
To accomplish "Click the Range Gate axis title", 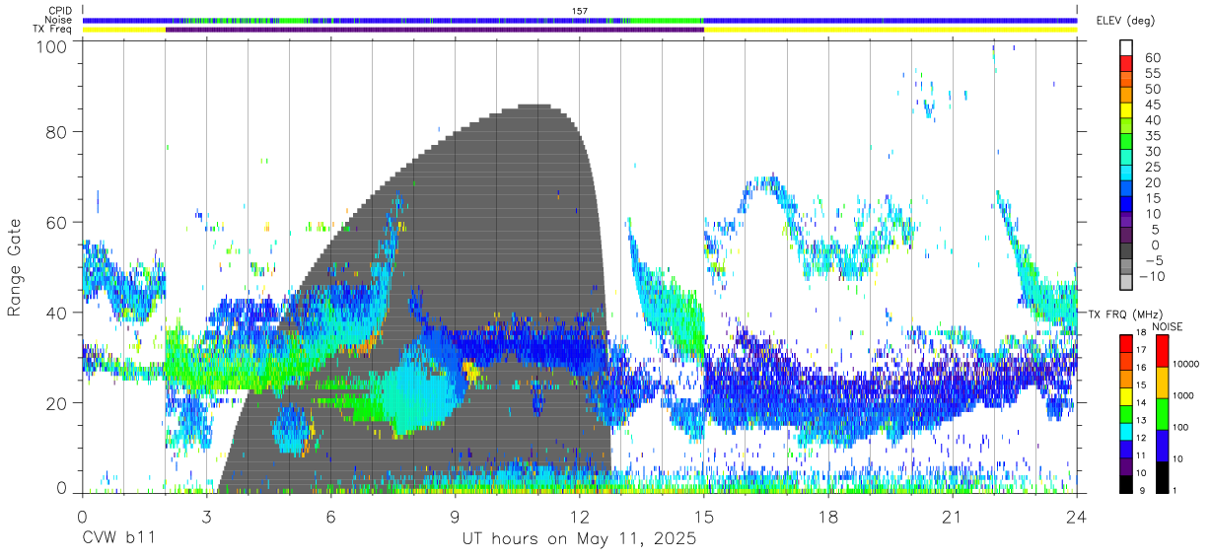I will [x=15, y=267].
